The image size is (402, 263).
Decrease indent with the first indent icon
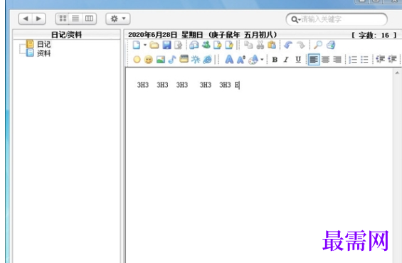coord(381,59)
